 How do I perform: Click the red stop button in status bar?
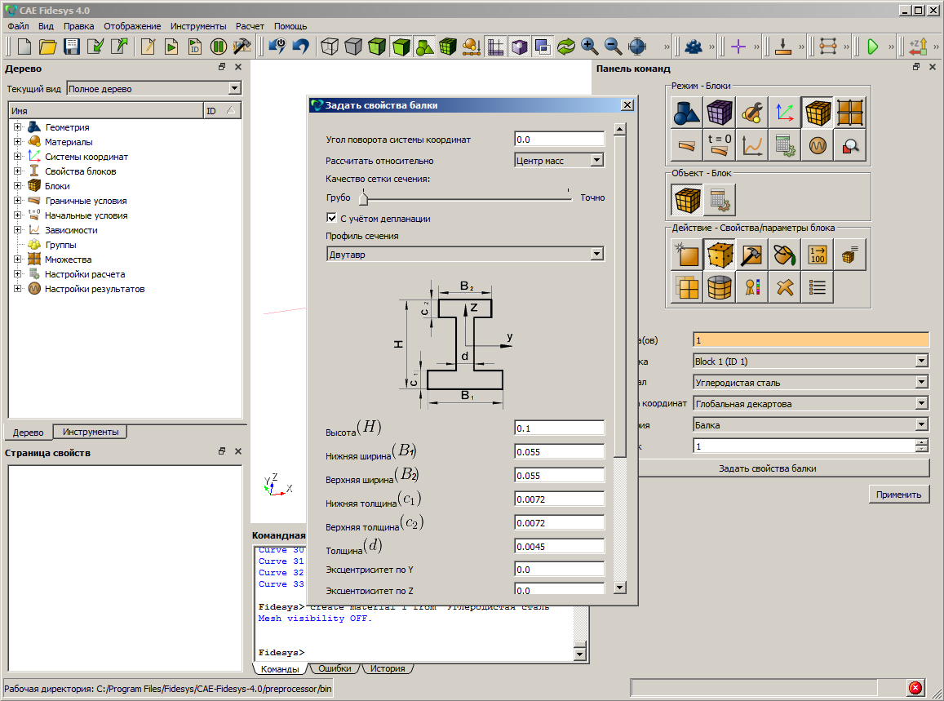915,688
